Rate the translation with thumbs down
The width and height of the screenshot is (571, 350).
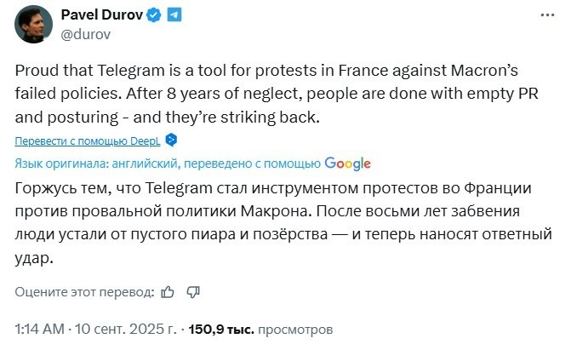(x=193, y=292)
